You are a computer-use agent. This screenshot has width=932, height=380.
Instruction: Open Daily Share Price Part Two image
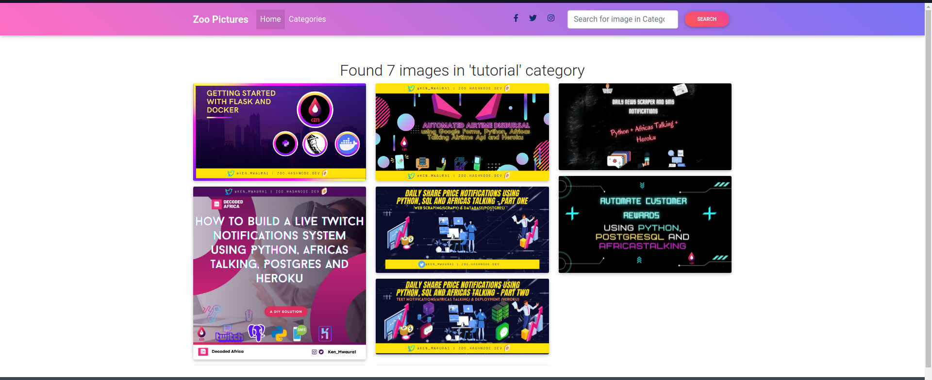[462, 317]
